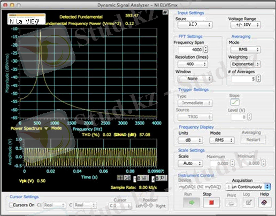276x216 pixels.
Task: Open Help via the book icon
Action: 264,203
